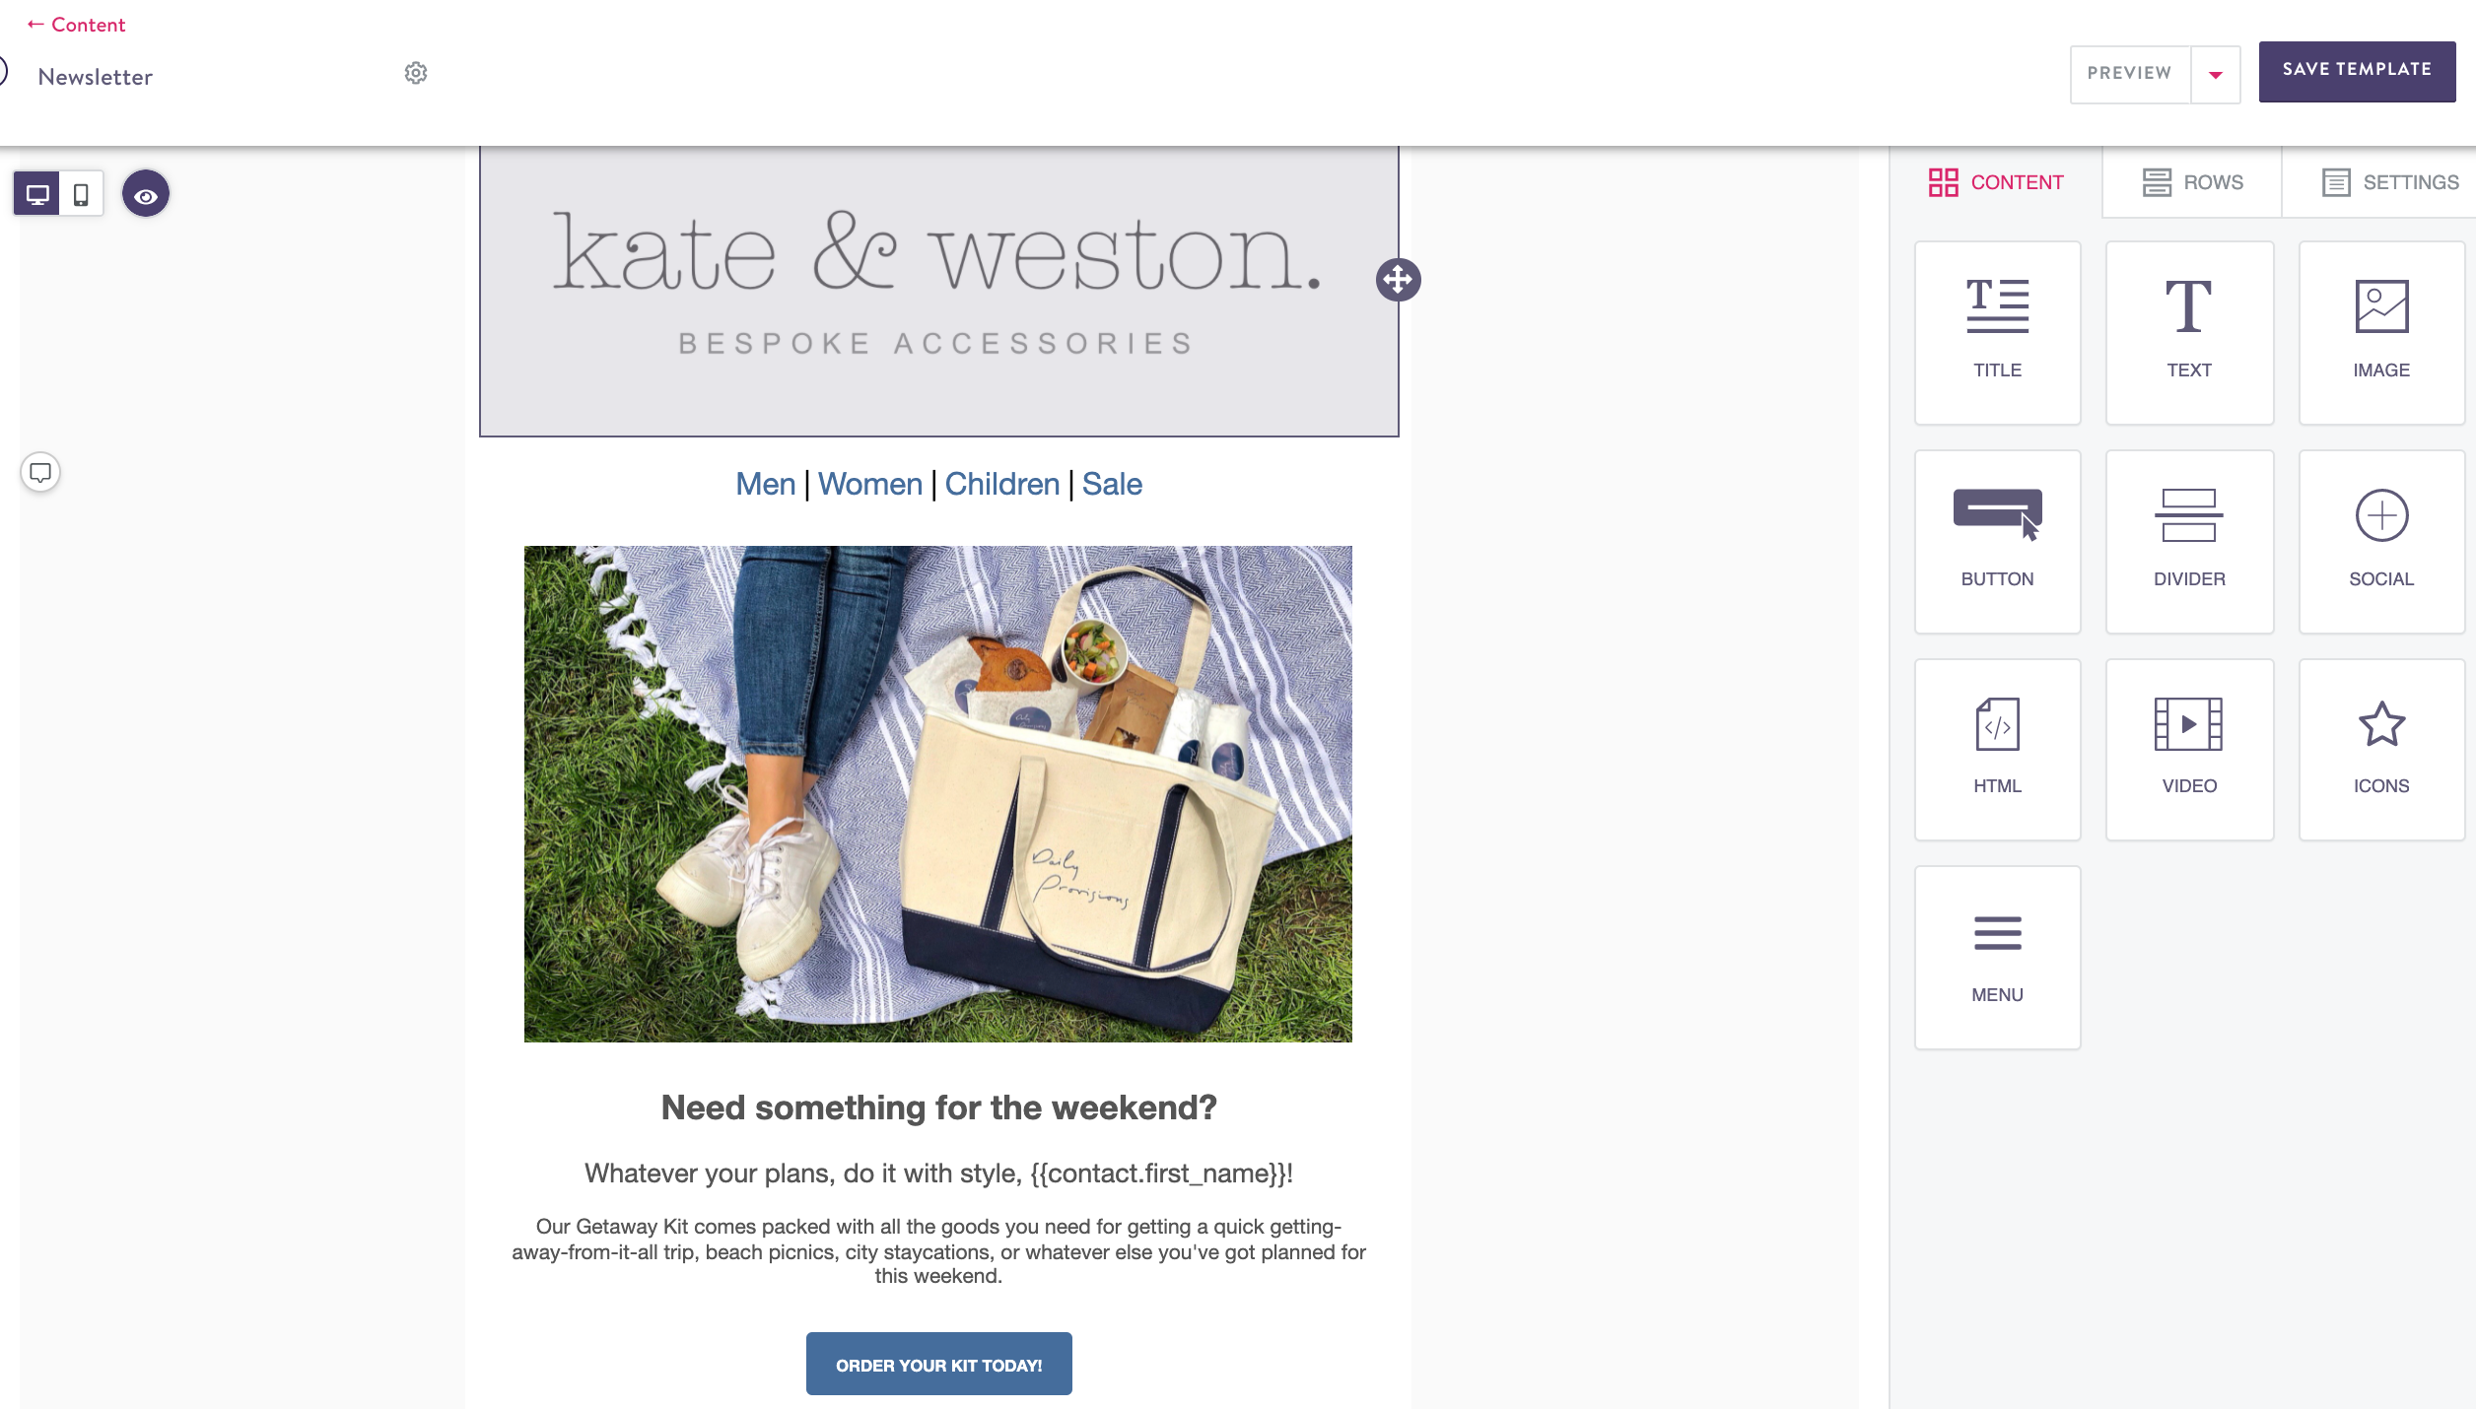Switch to mobile view mode

click(82, 194)
